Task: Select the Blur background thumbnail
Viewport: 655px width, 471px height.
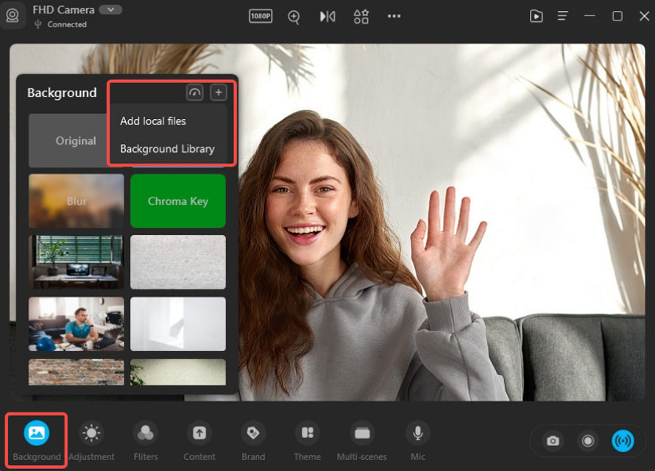Action: (77, 201)
